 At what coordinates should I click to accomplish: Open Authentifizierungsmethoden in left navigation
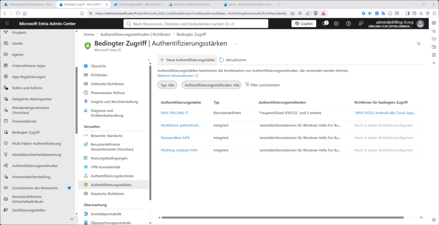[x=35, y=166]
